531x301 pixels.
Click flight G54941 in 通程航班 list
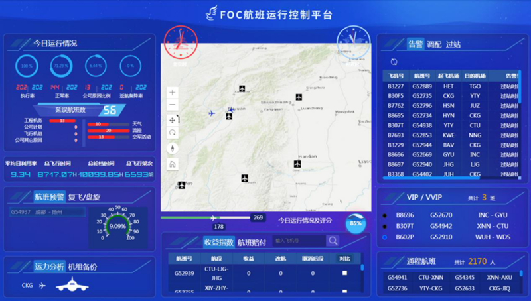397,278
